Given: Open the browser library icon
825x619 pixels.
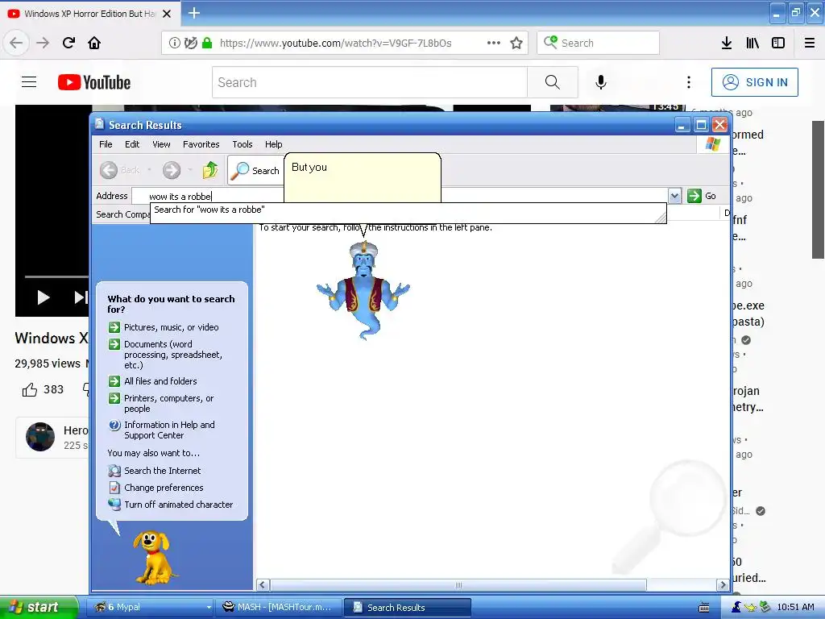Looking at the screenshot, I should [x=752, y=44].
